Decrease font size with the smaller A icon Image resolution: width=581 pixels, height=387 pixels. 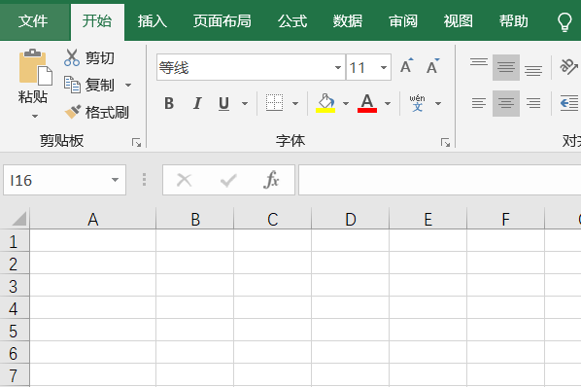pos(432,66)
